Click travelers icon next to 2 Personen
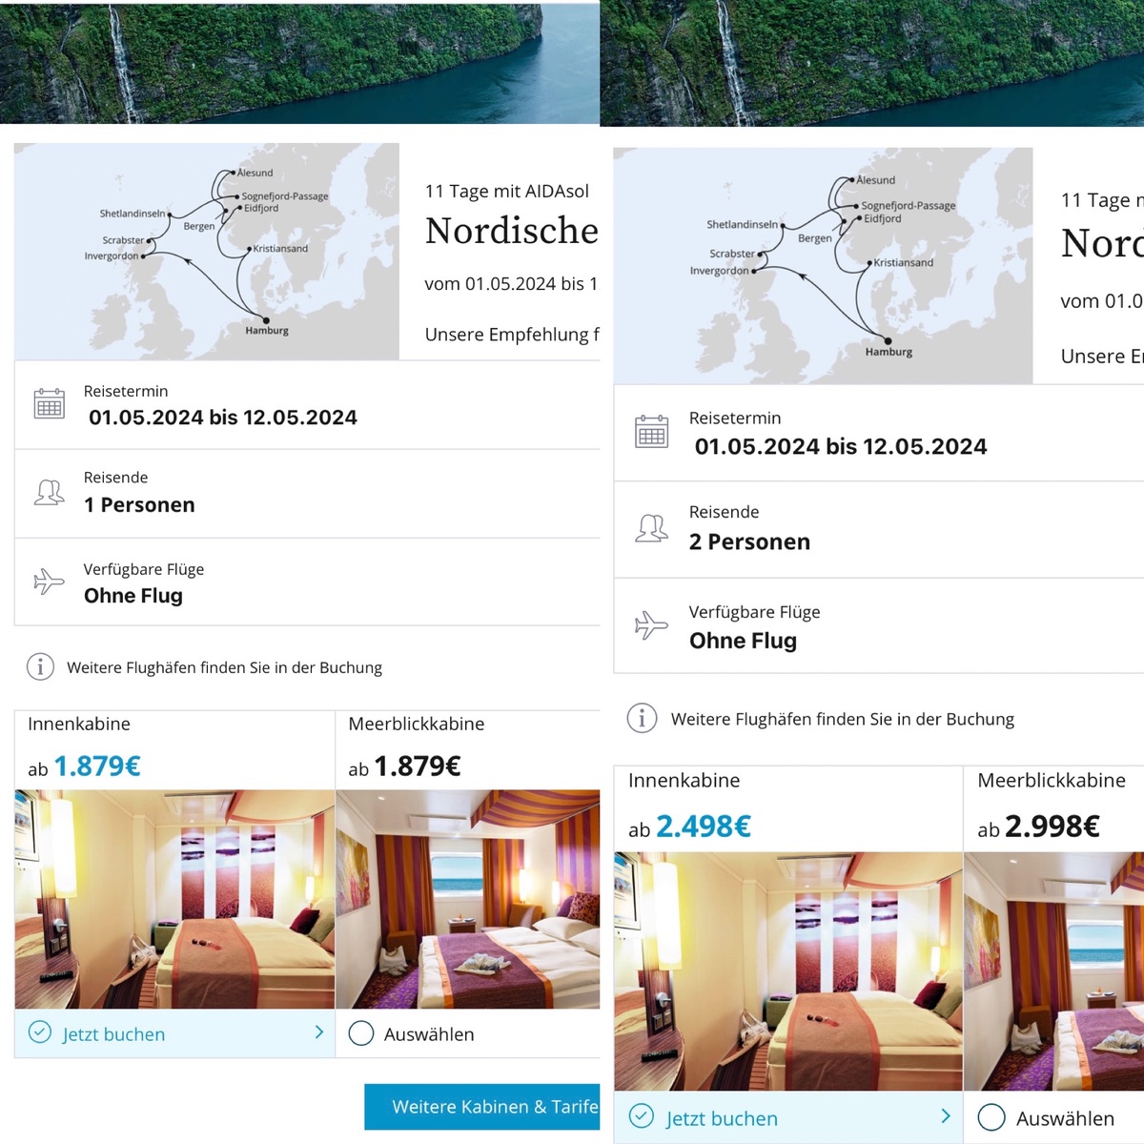 tap(652, 527)
